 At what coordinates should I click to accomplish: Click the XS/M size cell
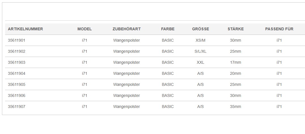tap(200, 40)
